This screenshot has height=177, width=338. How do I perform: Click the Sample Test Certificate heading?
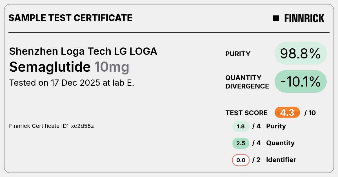coord(70,18)
